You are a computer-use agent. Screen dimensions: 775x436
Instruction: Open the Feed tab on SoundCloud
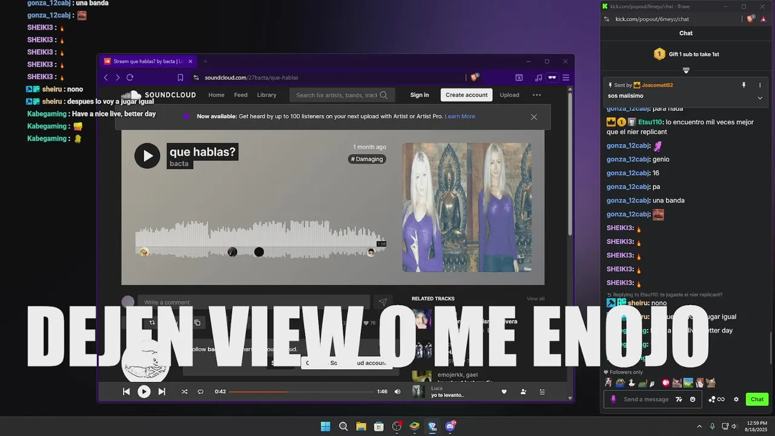point(241,95)
